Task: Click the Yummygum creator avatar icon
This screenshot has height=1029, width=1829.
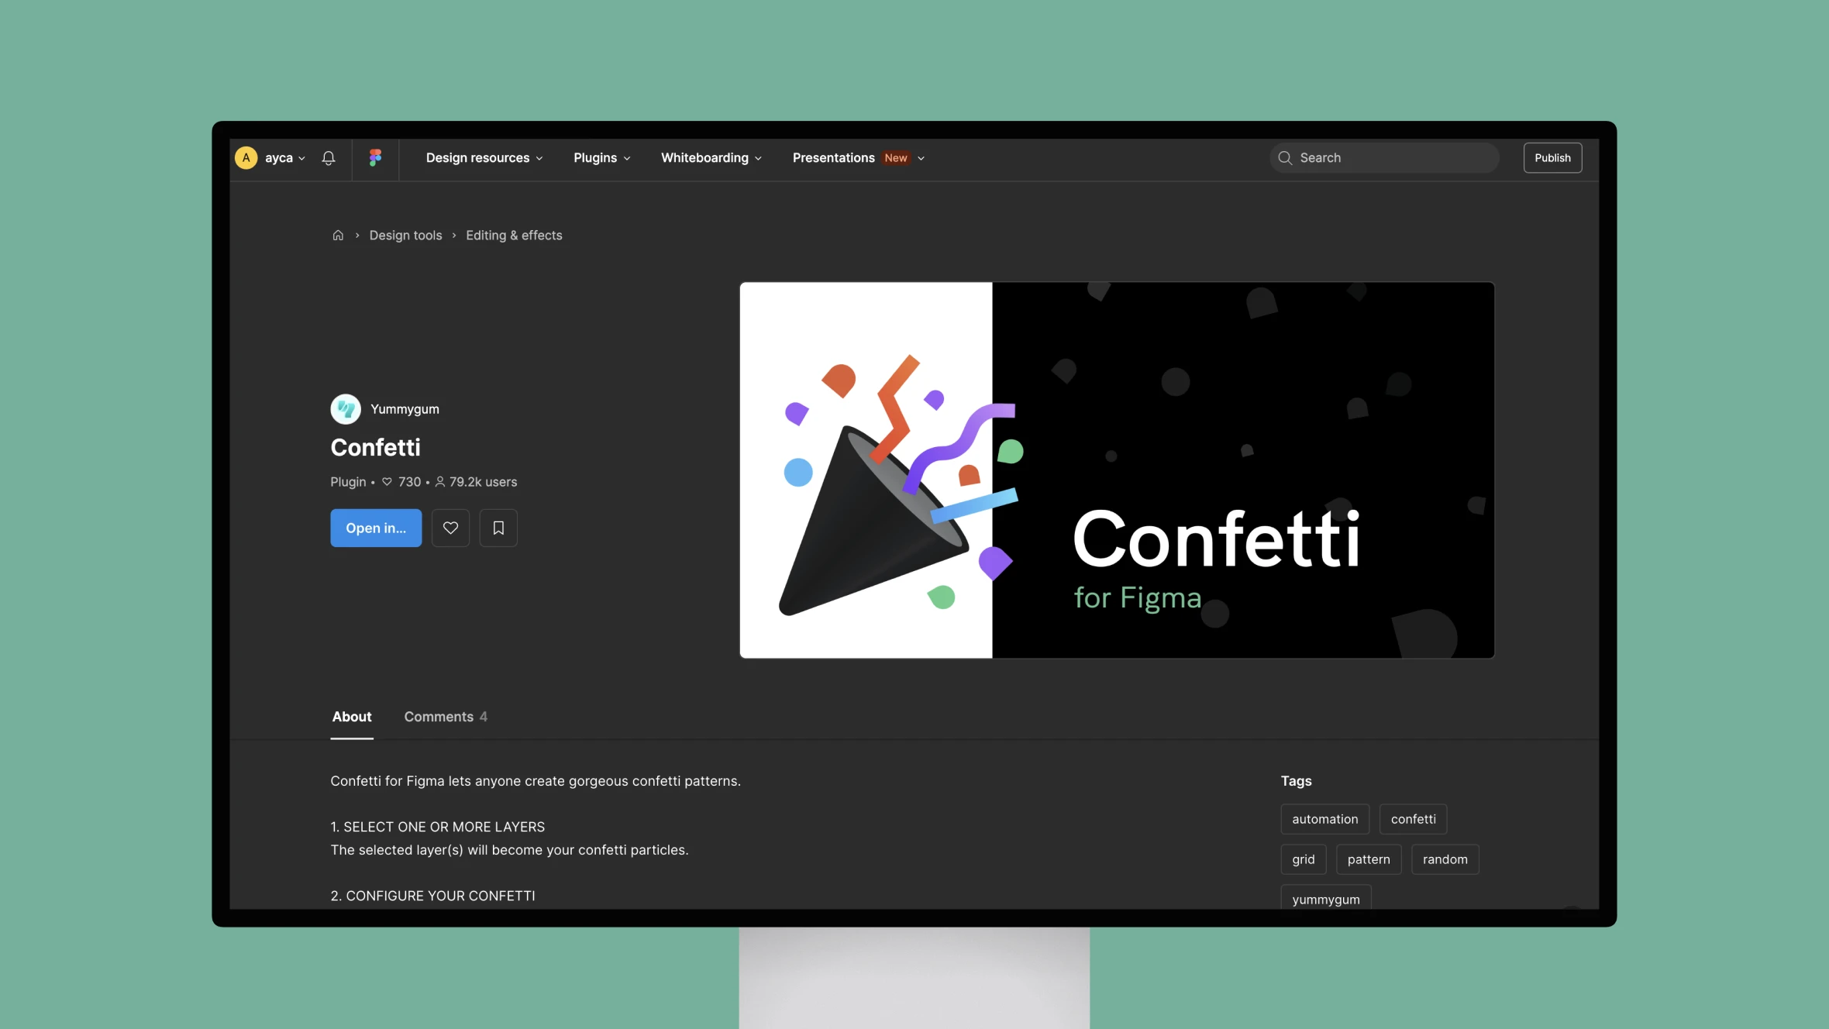Action: pos(346,408)
